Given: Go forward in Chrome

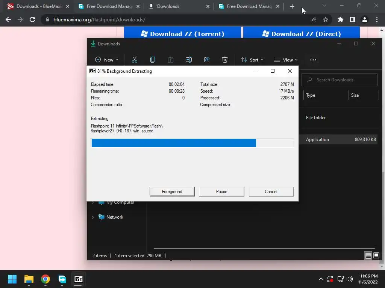Looking at the screenshot, I should click(x=20, y=19).
